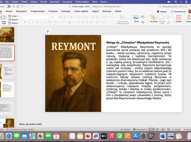Image resolution: width=191 pixels, height=142 pixels.
Task: Toggle Notatki pane in status bar
Action: click(x=125, y=129)
